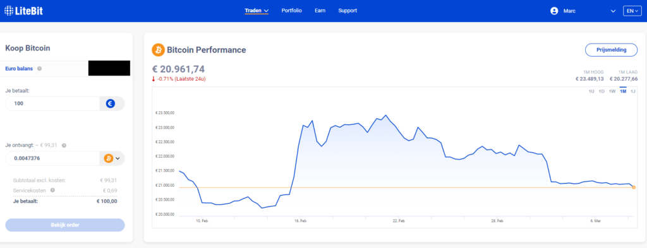Click the Je ontvangt info icon
The width and height of the screenshot is (647, 248).
point(64,145)
